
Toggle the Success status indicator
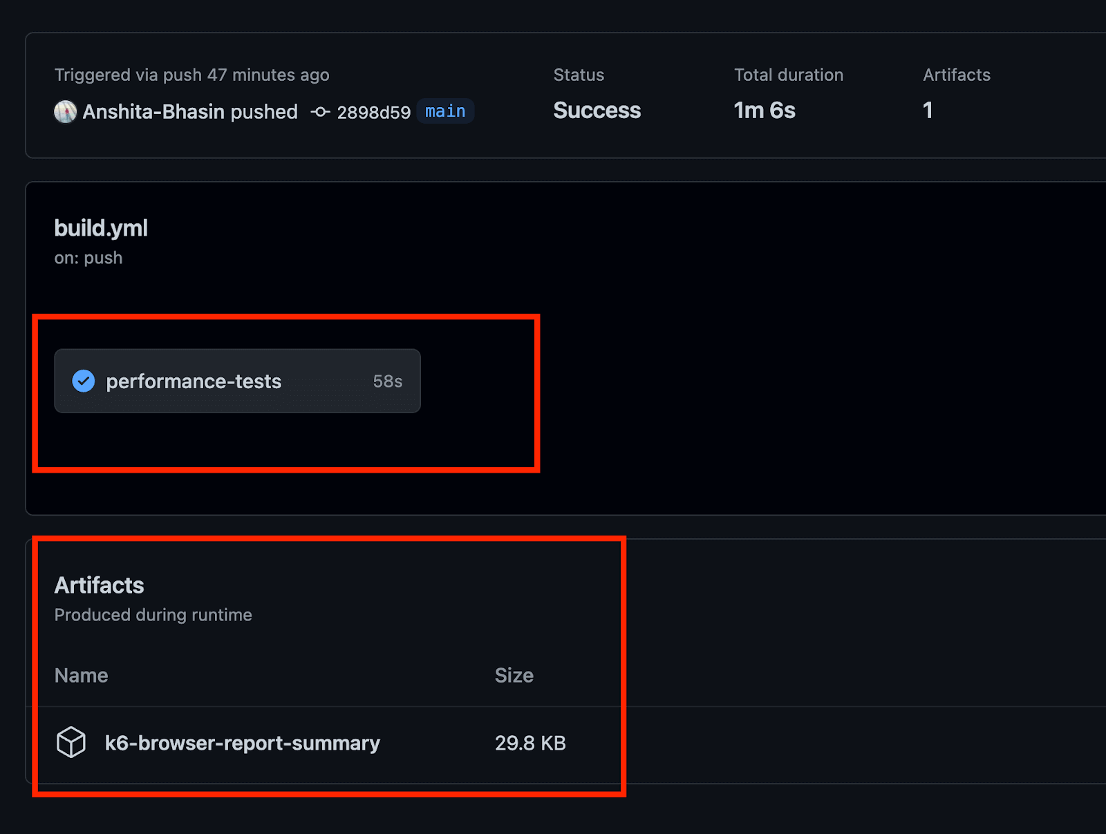(x=597, y=110)
